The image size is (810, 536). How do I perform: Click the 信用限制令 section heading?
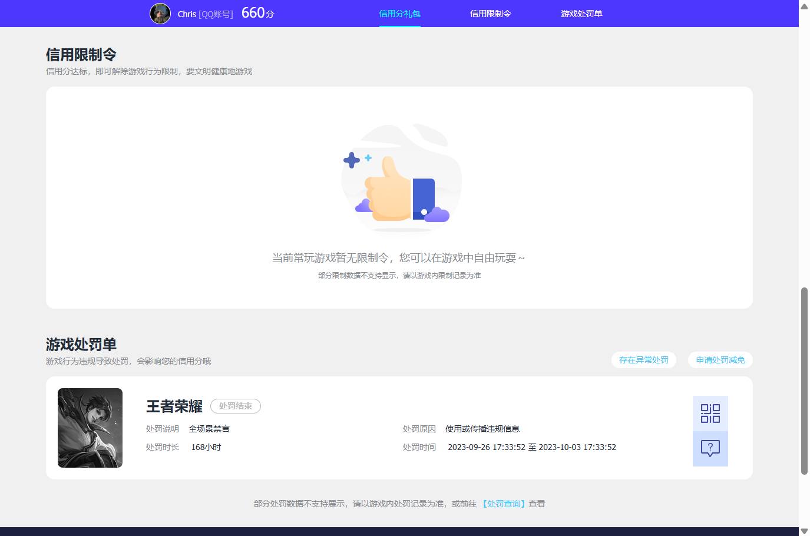pos(81,54)
